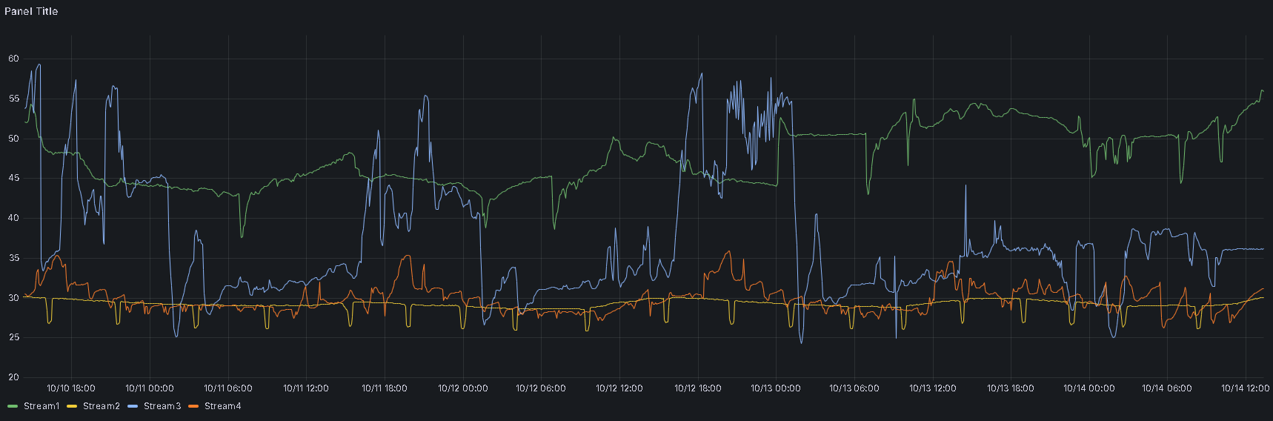Open color picker for Stream3 blue swatch
This screenshot has width=1273, height=421.
(x=133, y=406)
